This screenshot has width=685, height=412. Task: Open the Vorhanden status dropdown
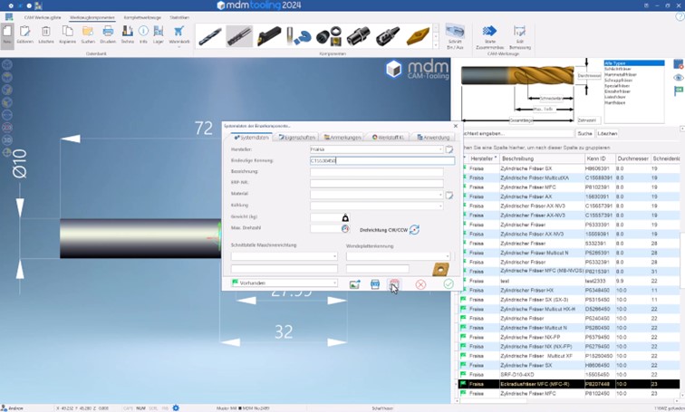pyautogui.click(x=334, y=283)
